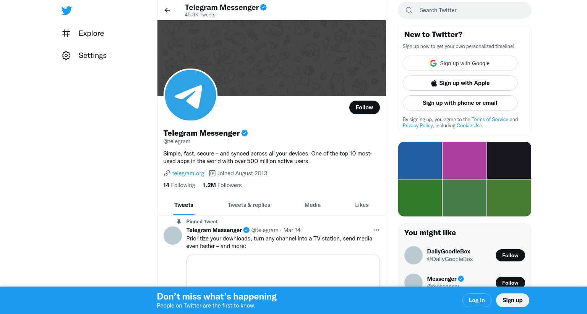Open the telegram.org website link
The height and width of the screenshot is (314, 587).
coord(188,173)
